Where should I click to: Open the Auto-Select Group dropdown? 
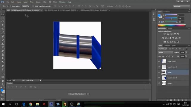coord(25,6)
